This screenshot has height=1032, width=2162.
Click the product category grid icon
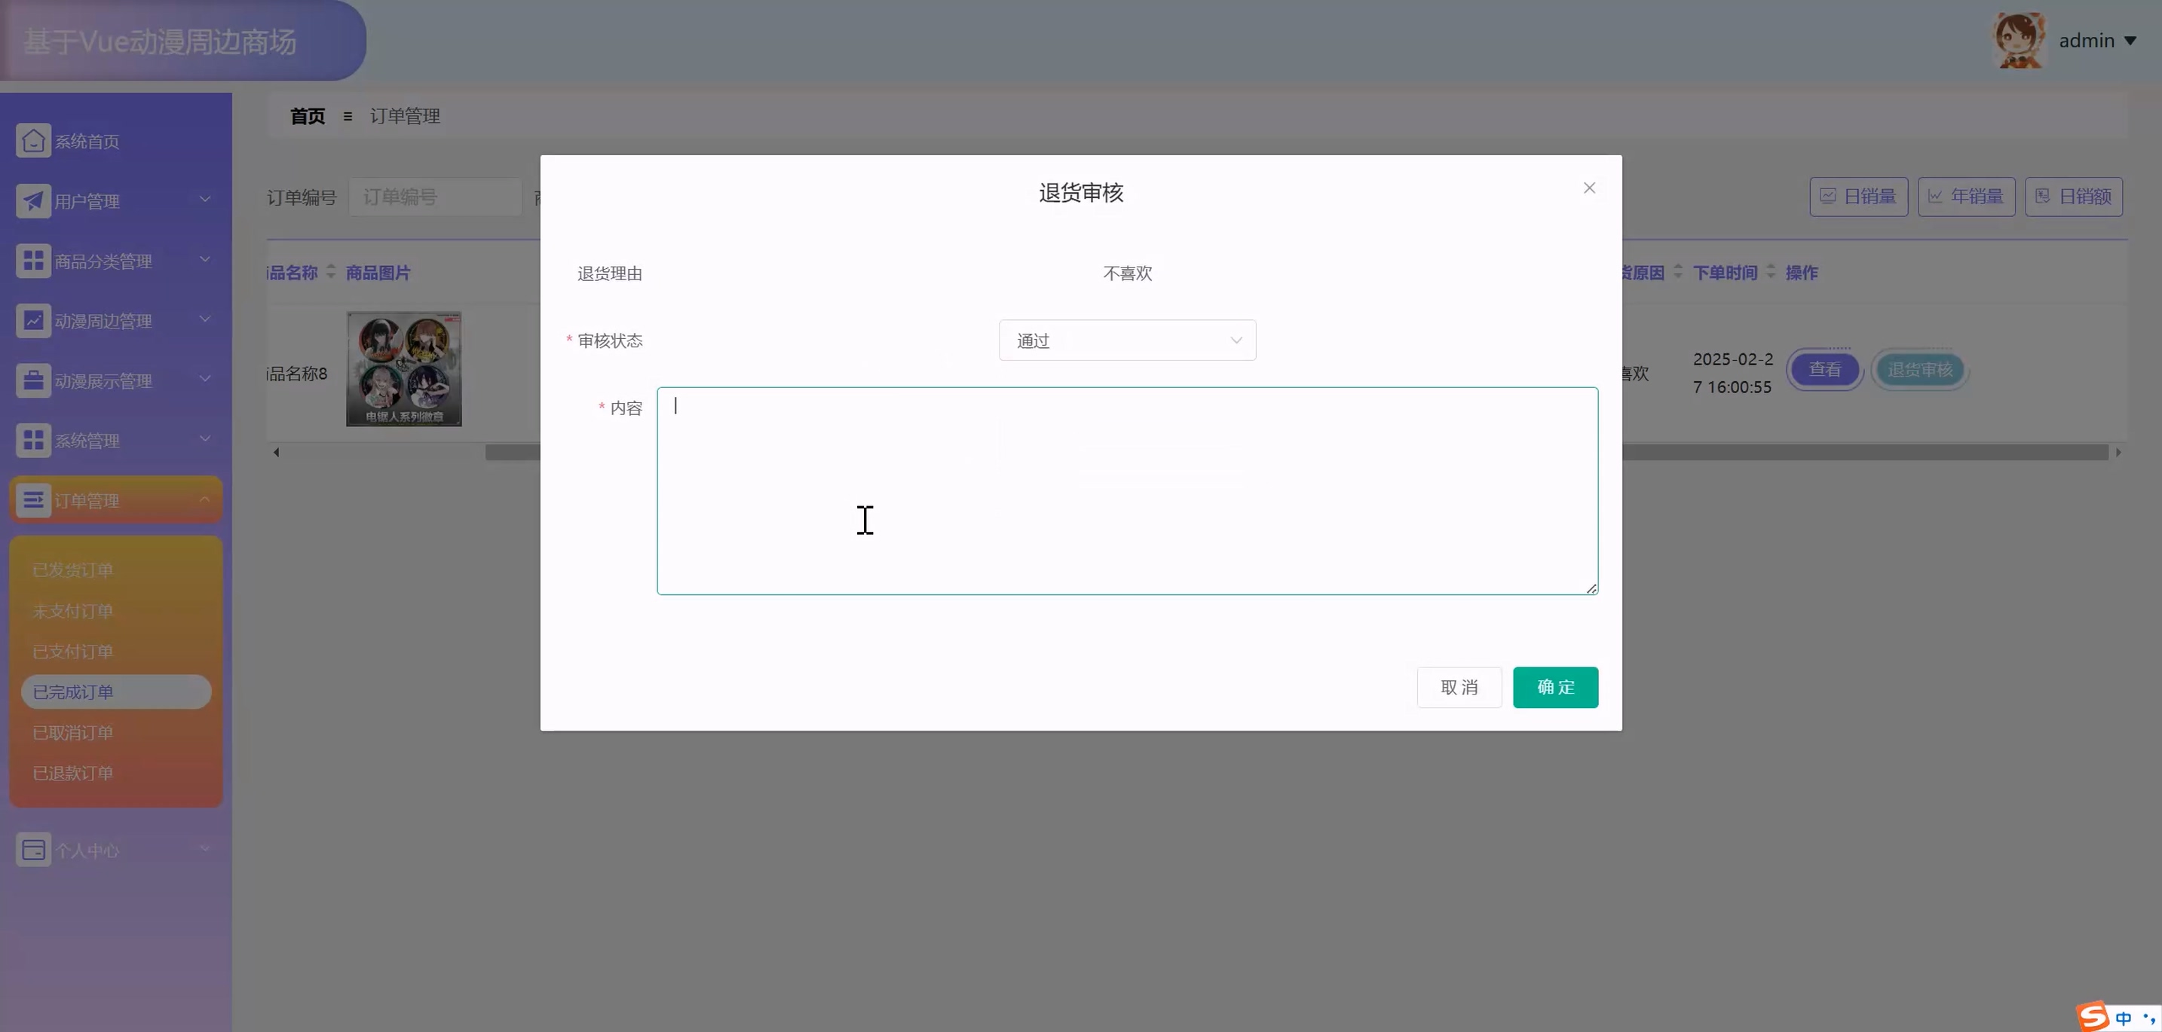point(32,261)
